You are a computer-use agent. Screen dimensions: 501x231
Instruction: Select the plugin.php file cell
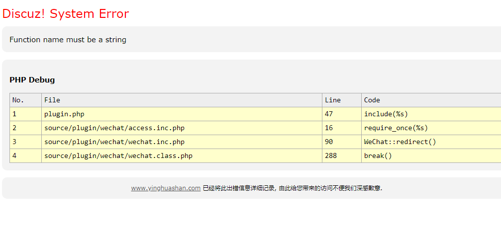click(x=182, y=114)
